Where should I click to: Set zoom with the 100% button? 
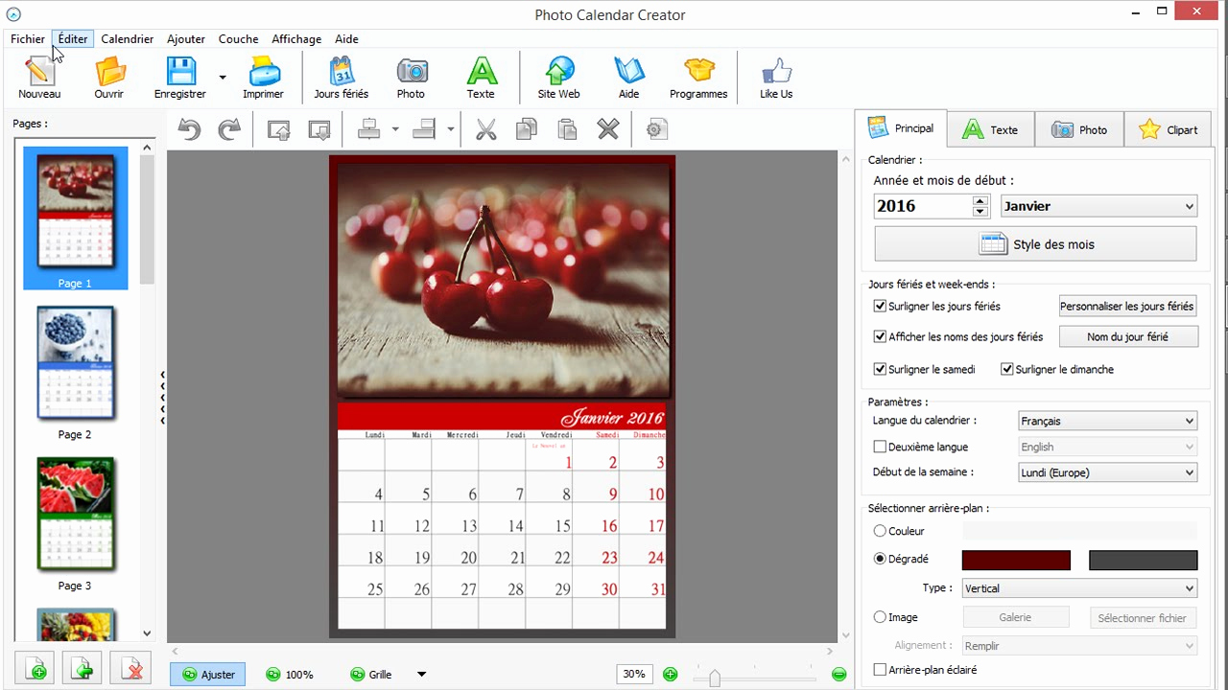pyautogui.click(x=290, y=675)
